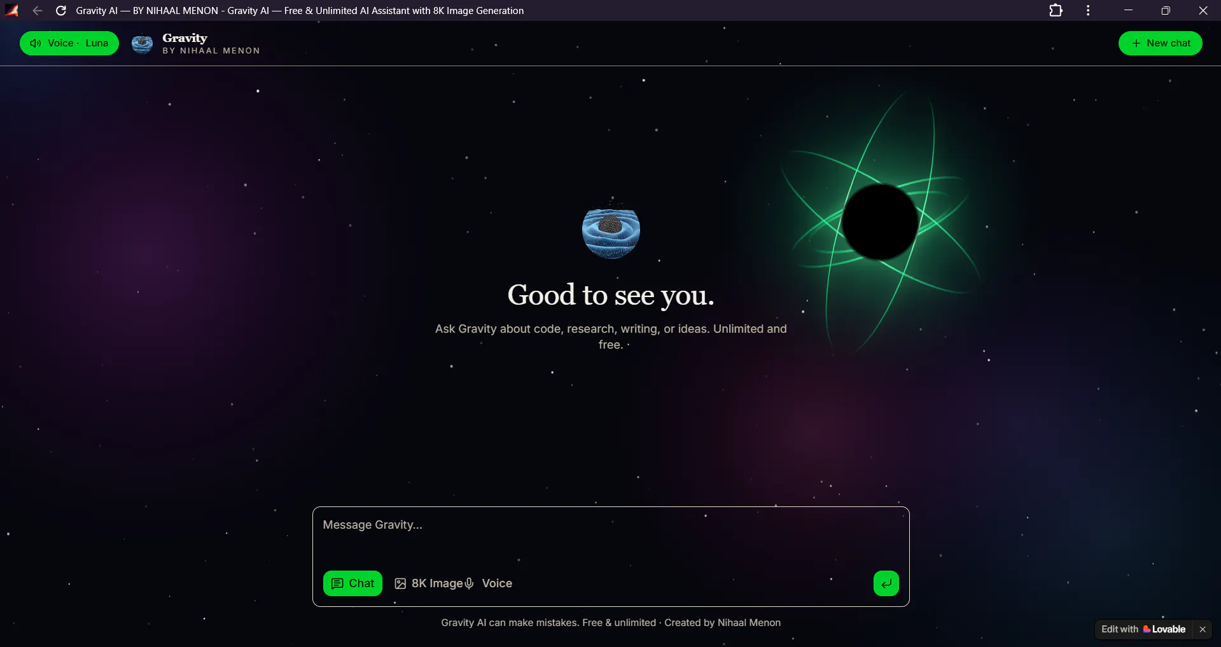This screenshot has height=647, width=1221.
Task: Switch to 8K Image mode
Action: [x=429, y=583]
